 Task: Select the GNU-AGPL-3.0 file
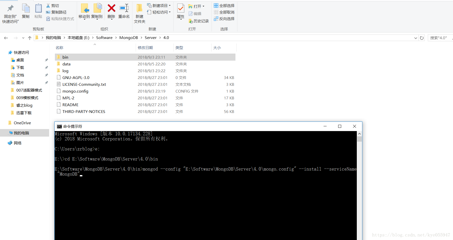(x=145, y=77)
